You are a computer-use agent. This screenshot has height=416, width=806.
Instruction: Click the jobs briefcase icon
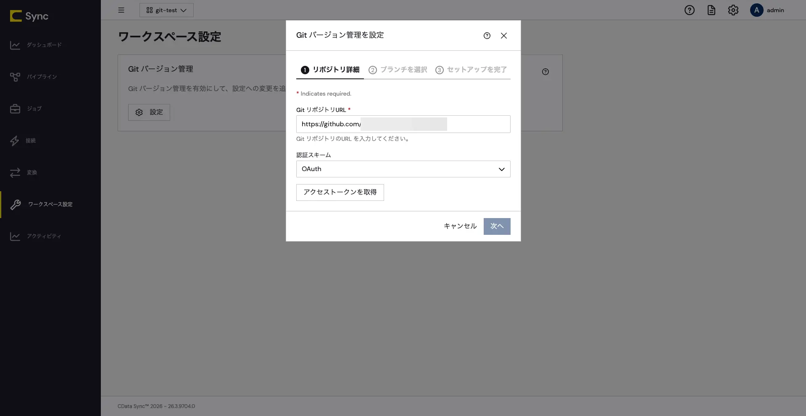click(15, 109)
